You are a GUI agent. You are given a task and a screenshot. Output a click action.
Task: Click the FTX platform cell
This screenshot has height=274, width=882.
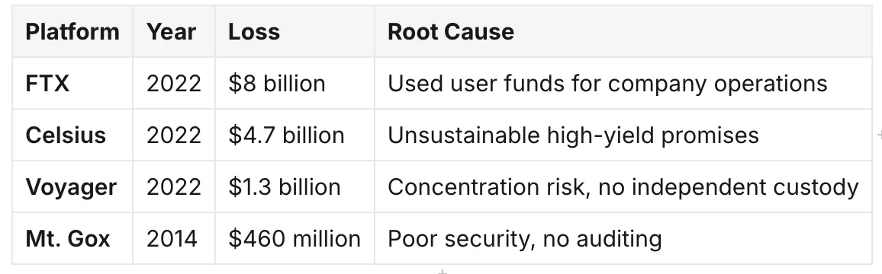coord(72,84)
